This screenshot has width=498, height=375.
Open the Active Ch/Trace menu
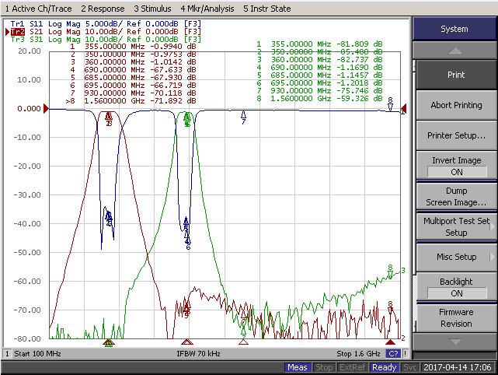(38, 9)
